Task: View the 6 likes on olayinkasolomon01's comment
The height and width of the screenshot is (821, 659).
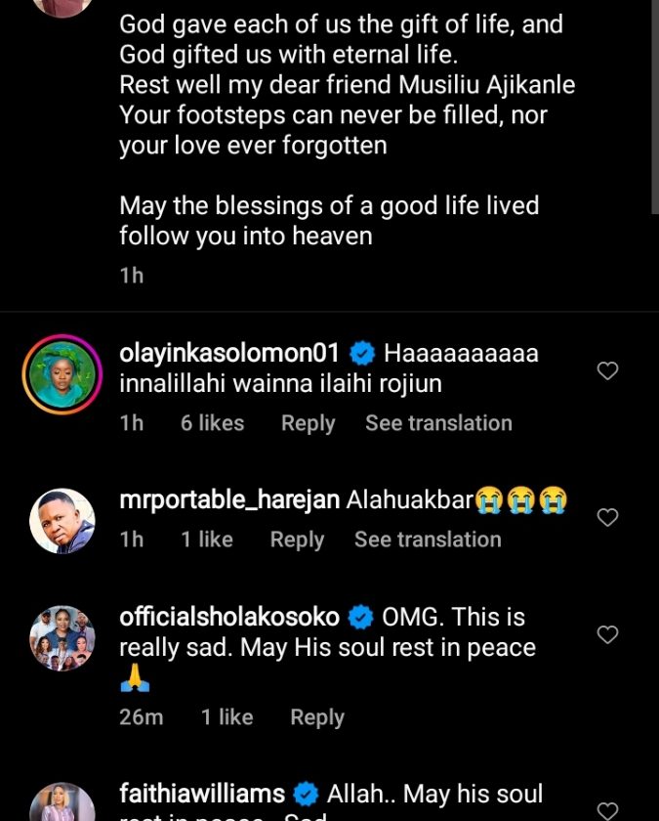Action: [x=212, y=423]
